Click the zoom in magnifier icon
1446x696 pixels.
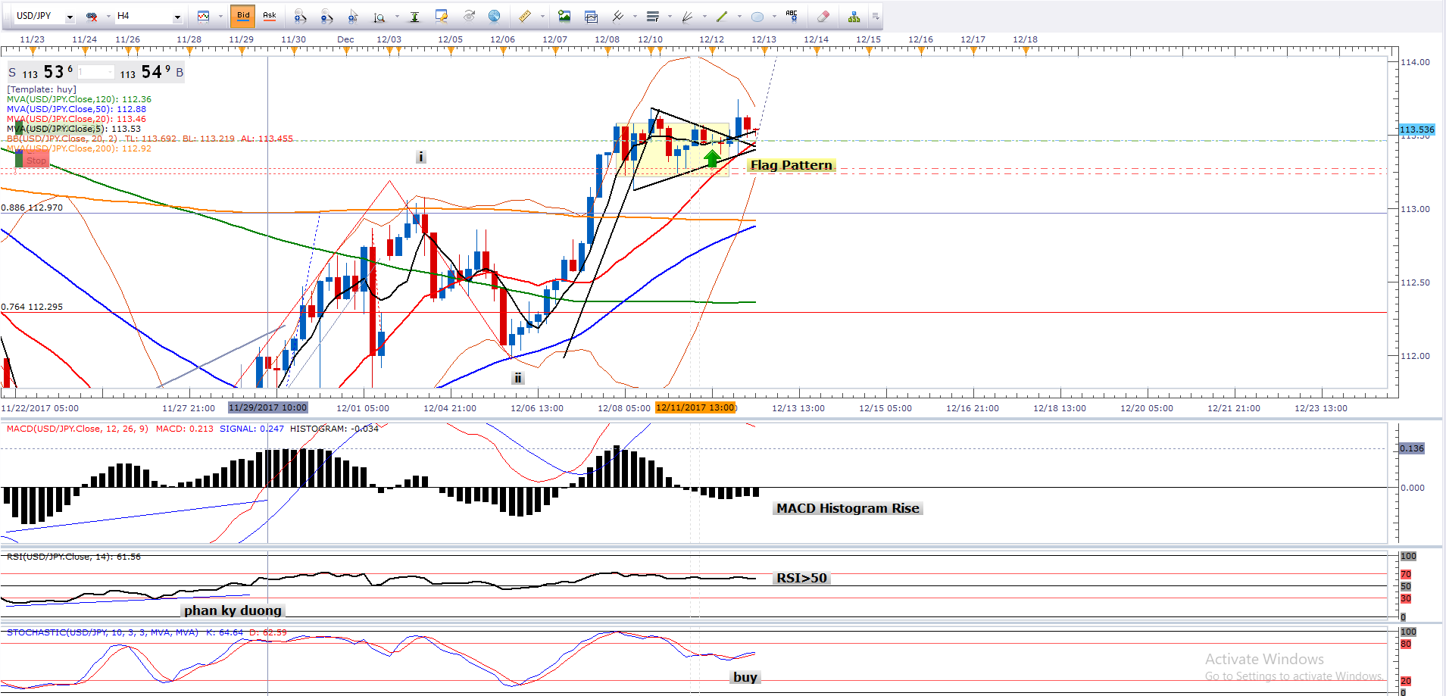pyautogui.click(x=300, y=16)
